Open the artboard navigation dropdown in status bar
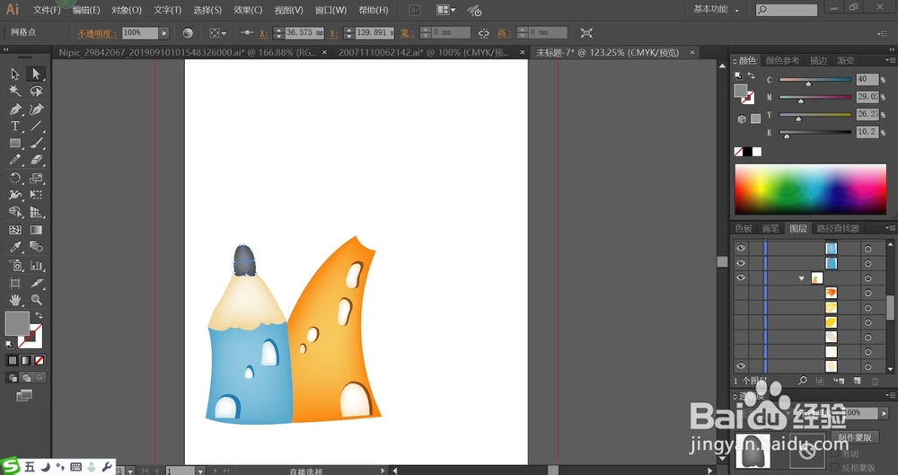 [x=200, y=471]
